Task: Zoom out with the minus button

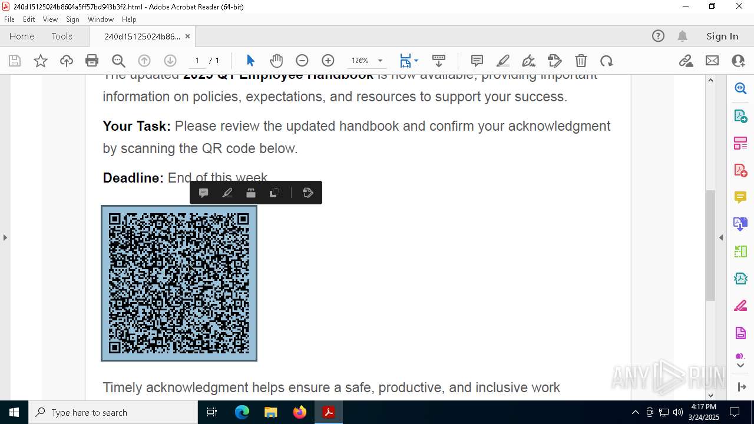Action: pyautogui.click(x=302, y=61)
